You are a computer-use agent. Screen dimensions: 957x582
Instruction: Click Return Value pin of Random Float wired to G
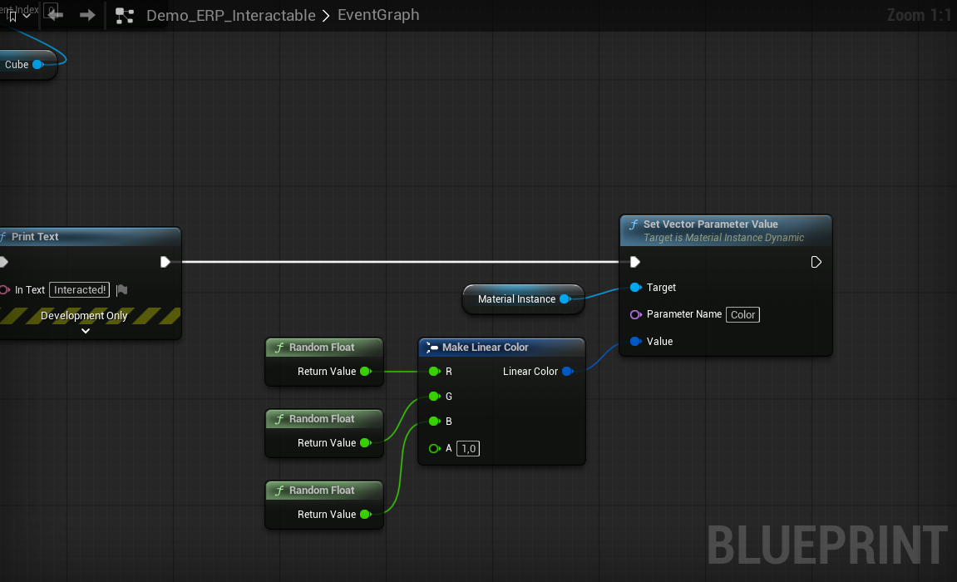[366, 443]
